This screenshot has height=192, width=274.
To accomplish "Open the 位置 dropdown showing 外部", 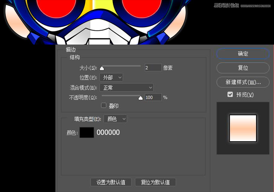I will (111, 77).
